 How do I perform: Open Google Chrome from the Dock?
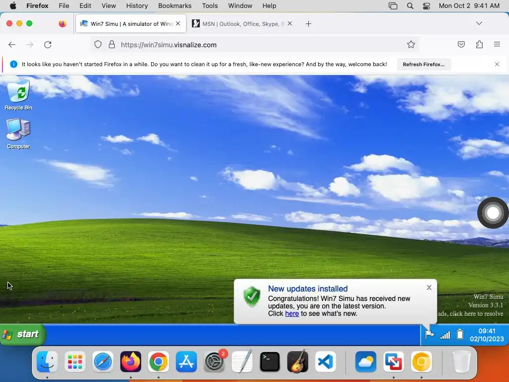pyautogui.click(x=159, y=362)
